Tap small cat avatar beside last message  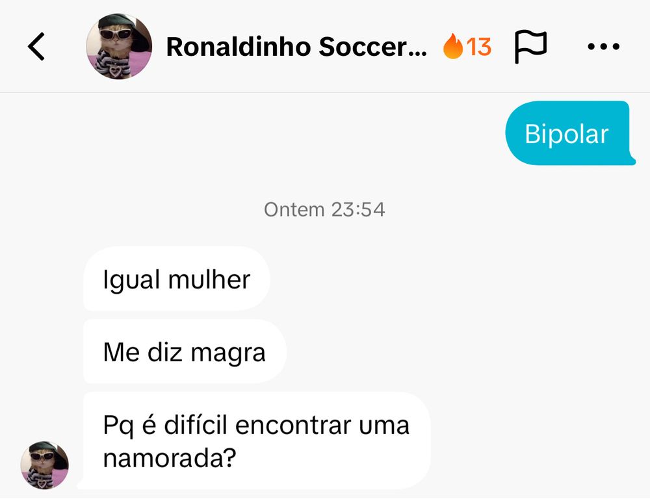[x=44, y=465]
